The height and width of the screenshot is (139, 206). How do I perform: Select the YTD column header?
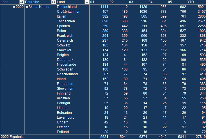[191, 2]
